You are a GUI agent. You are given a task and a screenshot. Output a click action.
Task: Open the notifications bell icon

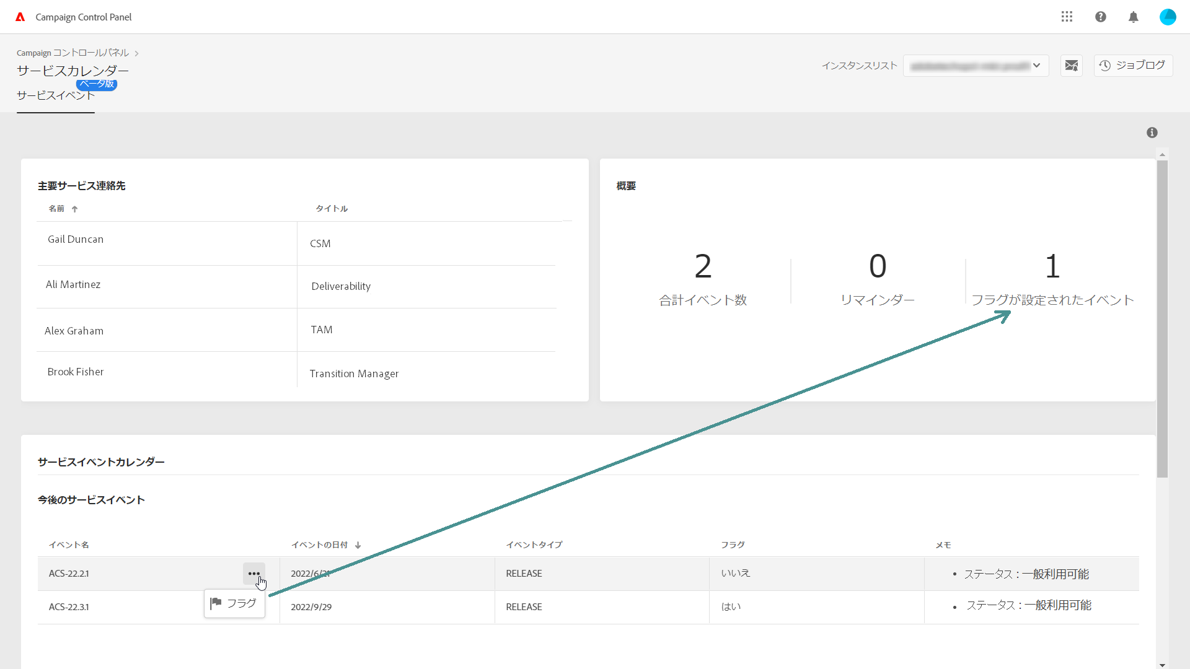pyautogui.click(x=1134, y=17)
